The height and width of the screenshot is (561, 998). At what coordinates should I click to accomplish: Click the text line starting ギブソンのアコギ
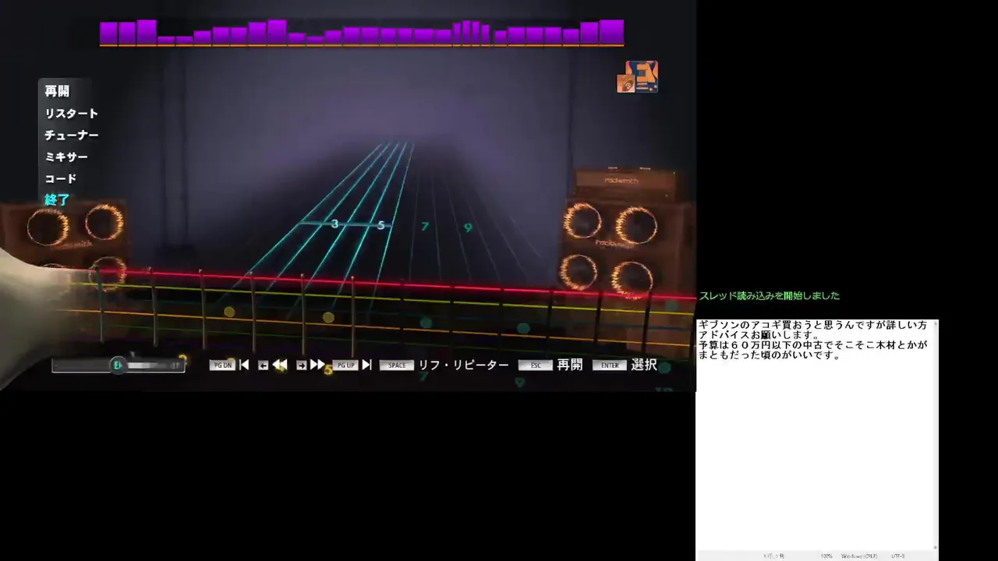pyautogui.click(x=812, y=324)
